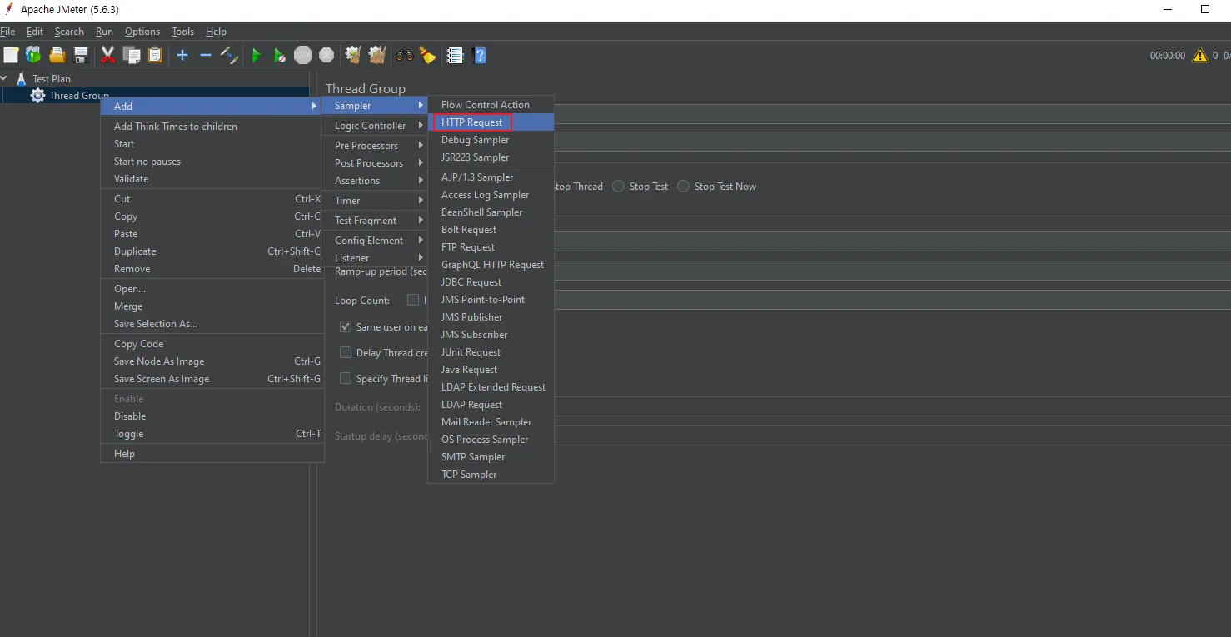1231x637 pixels.
Task: Click the Clear results broom-and-gear icon
Action: 353,55
